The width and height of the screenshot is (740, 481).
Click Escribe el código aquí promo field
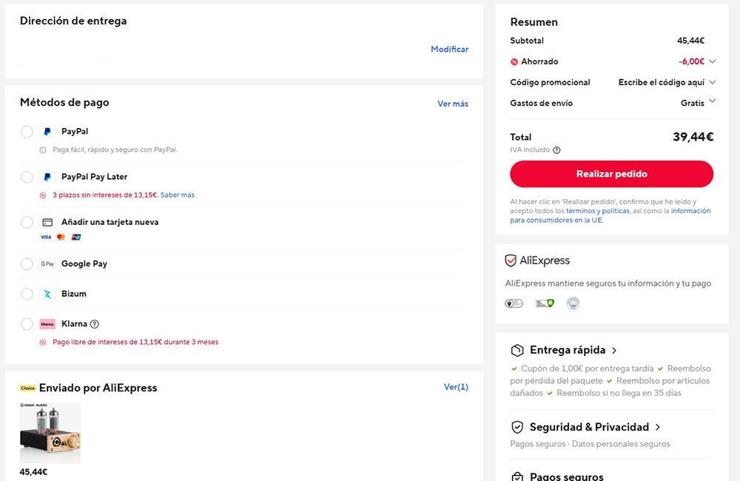tap(661, 82)
